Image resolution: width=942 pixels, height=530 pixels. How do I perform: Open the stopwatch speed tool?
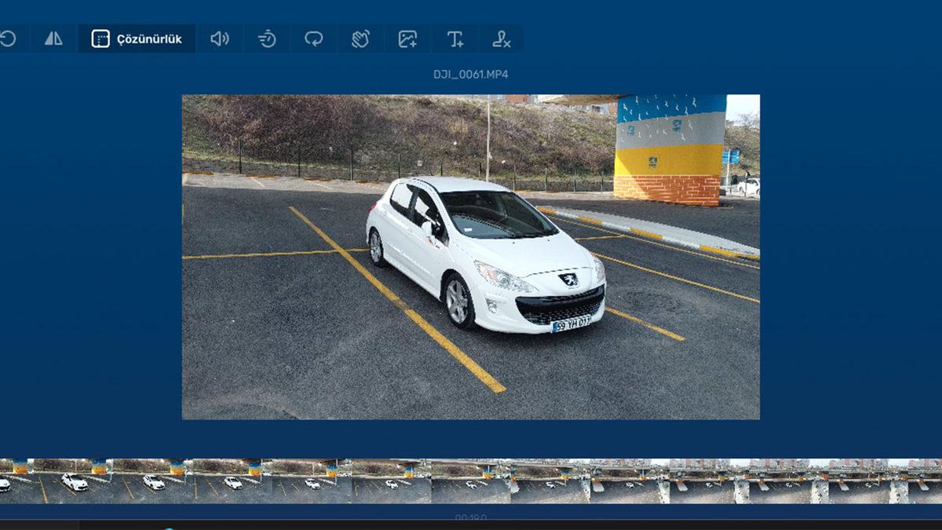tap(267, 38)
